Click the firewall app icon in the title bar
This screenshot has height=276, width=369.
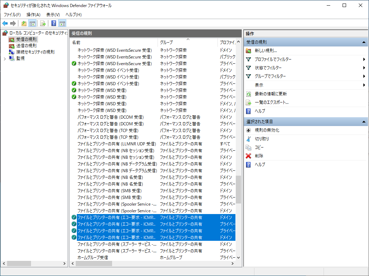coord(6,5)
